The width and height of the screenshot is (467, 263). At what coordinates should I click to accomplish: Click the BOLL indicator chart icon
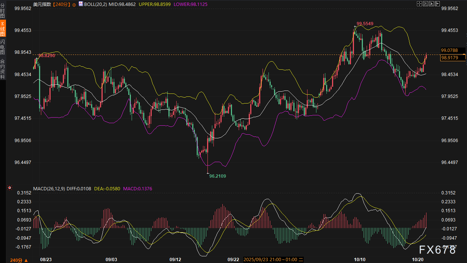coord(81,4)
